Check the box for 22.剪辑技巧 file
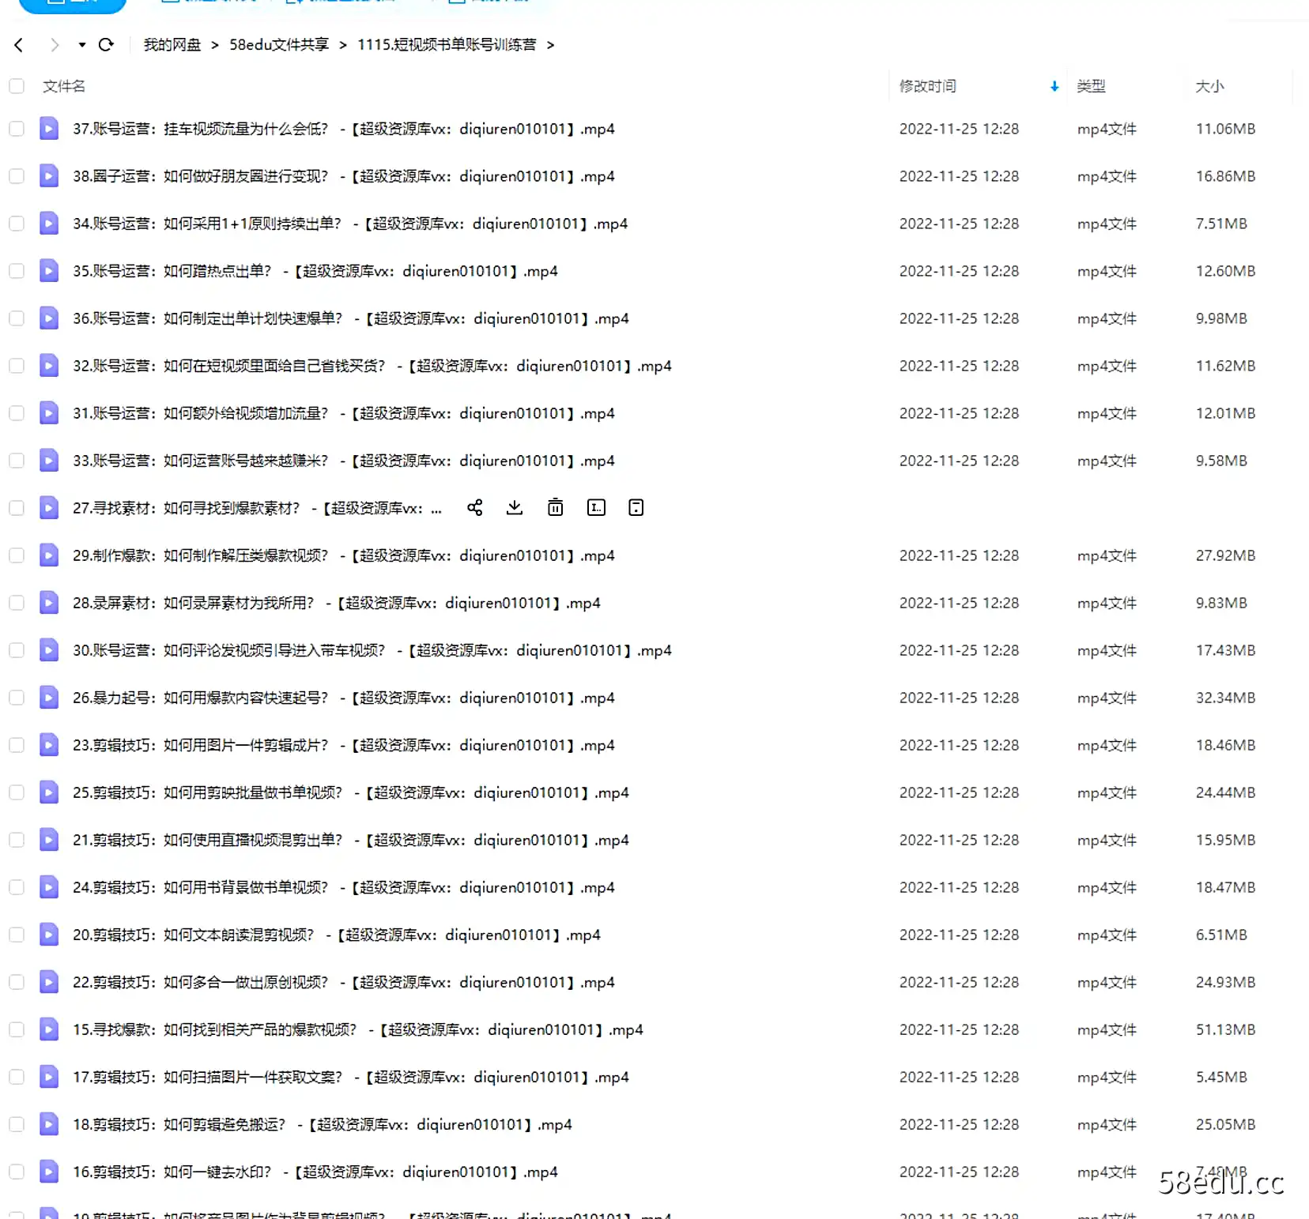Viewport: 1309px width, 1219px height. pyautogui.click(x=17, y=982)
